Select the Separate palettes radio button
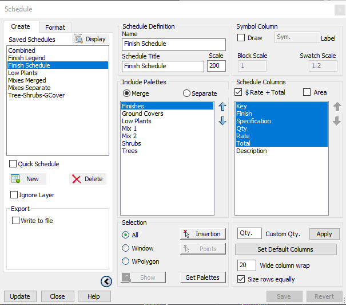The width and height of the screenshot is (346, 305). pos(186,93)
